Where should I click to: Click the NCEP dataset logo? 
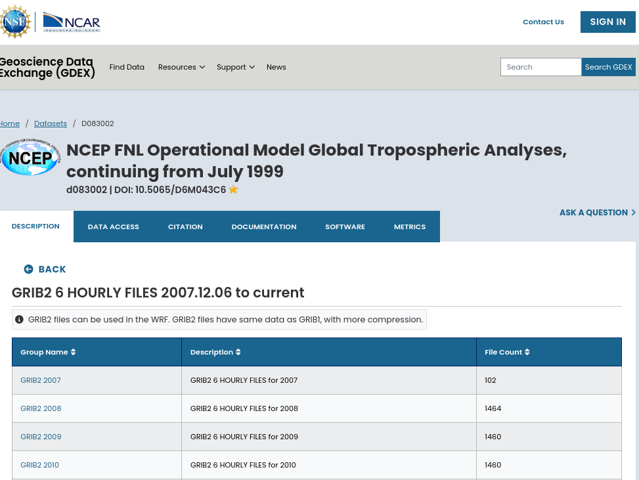click(x=30, y=158)
